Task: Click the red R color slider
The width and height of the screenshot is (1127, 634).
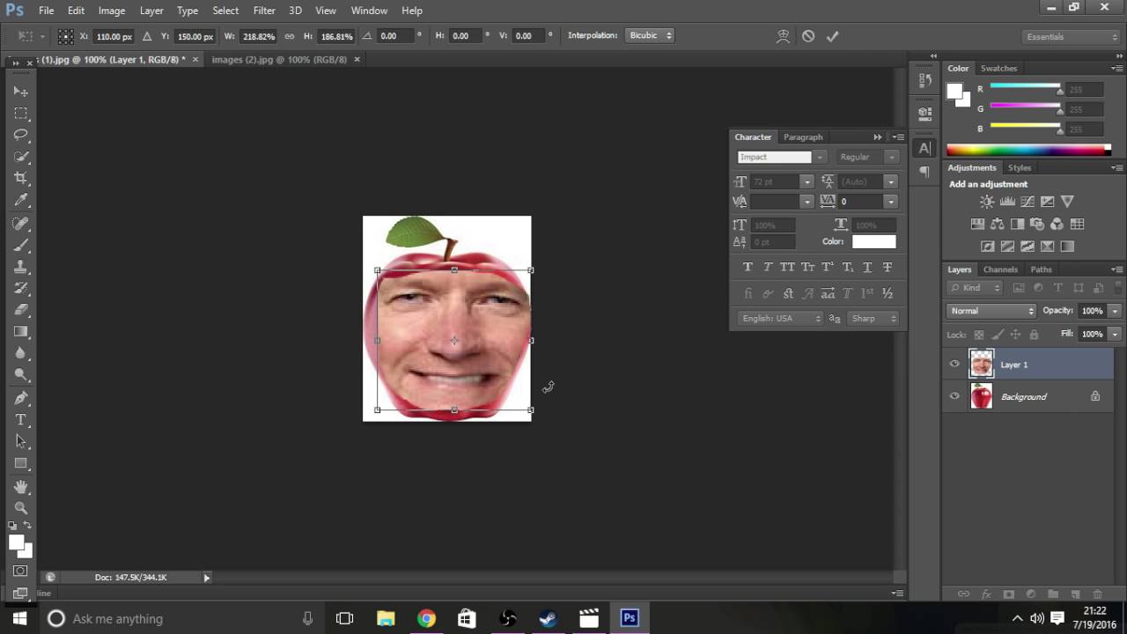Action: 1025,86
